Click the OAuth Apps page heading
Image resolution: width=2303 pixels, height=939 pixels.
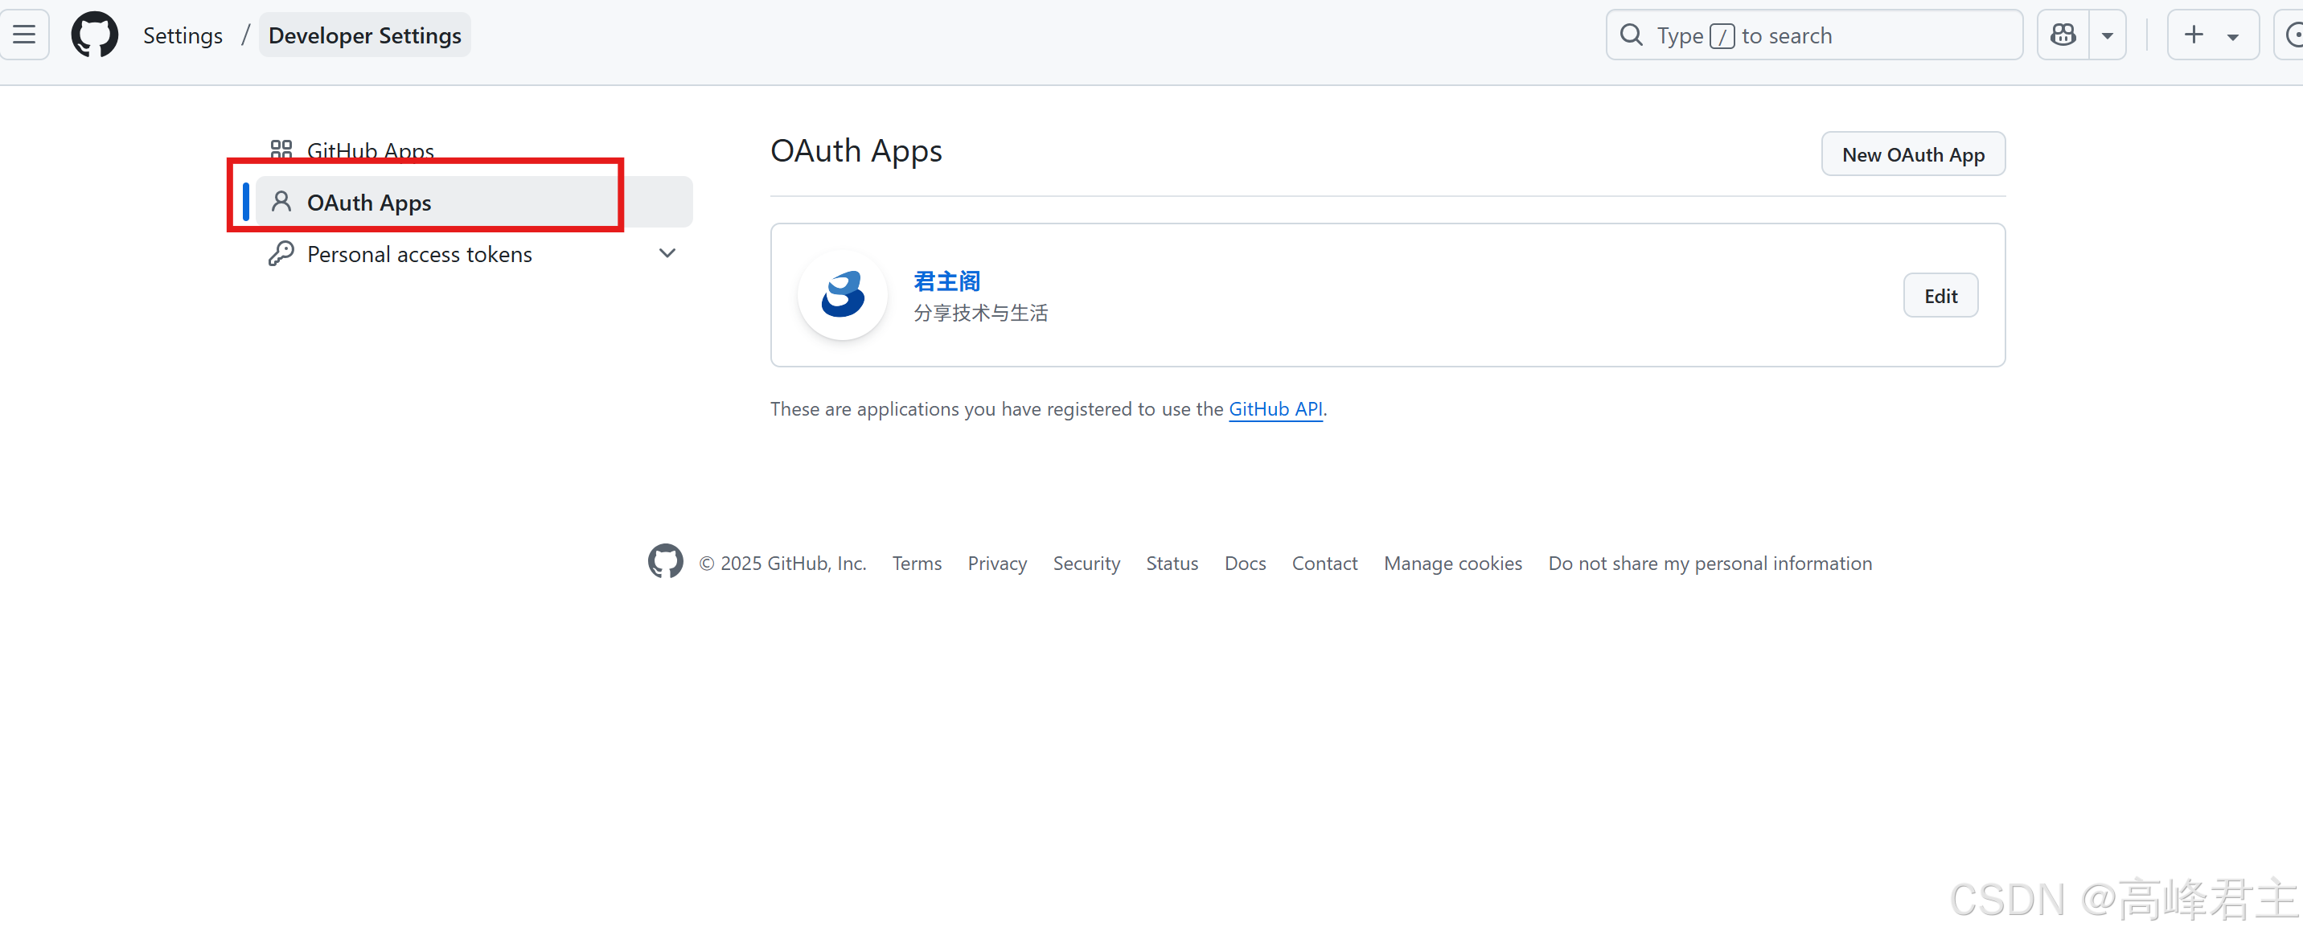tap(856, 150)
